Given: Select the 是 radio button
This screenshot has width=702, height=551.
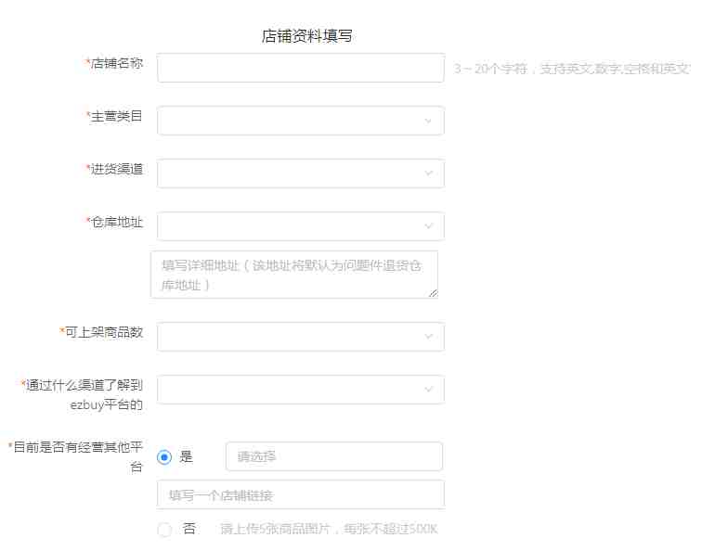Looking at the screenshot, I should (x=164, y=457).
